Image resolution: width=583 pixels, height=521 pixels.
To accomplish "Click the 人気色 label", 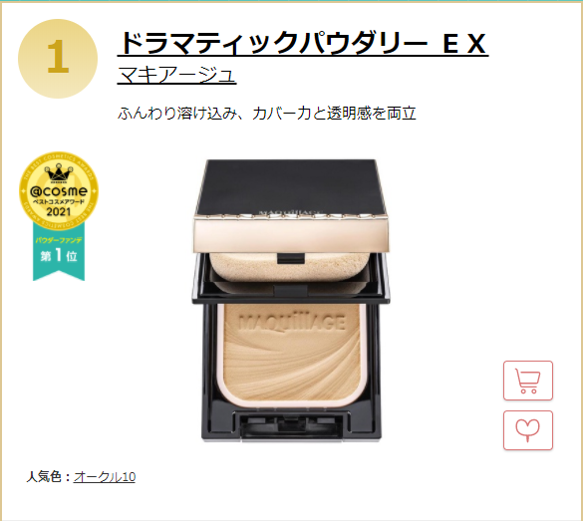I will (43, 477).
